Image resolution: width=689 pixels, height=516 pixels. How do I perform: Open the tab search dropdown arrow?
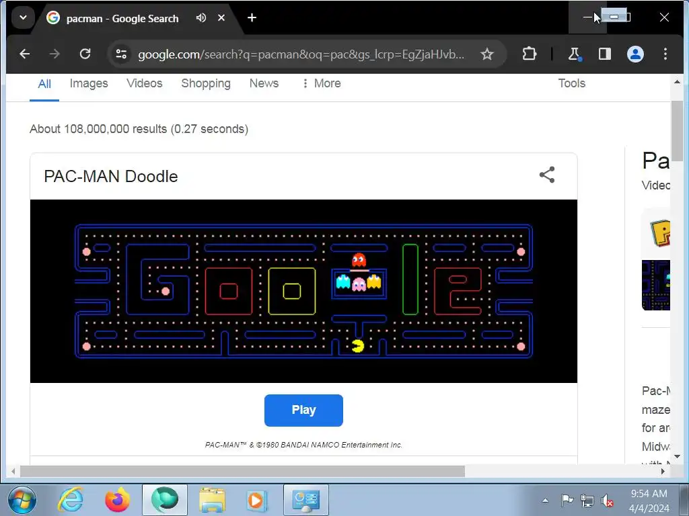tap(23, 17)
